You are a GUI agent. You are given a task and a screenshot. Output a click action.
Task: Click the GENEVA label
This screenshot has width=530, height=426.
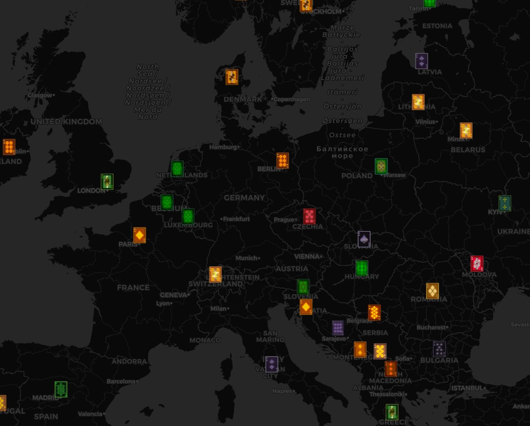(x=174, y=295)
